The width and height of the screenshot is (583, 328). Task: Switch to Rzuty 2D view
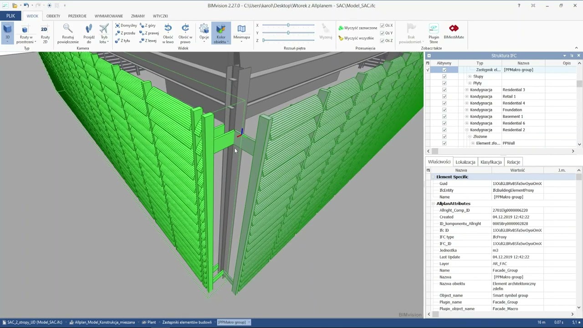point(45,34)
